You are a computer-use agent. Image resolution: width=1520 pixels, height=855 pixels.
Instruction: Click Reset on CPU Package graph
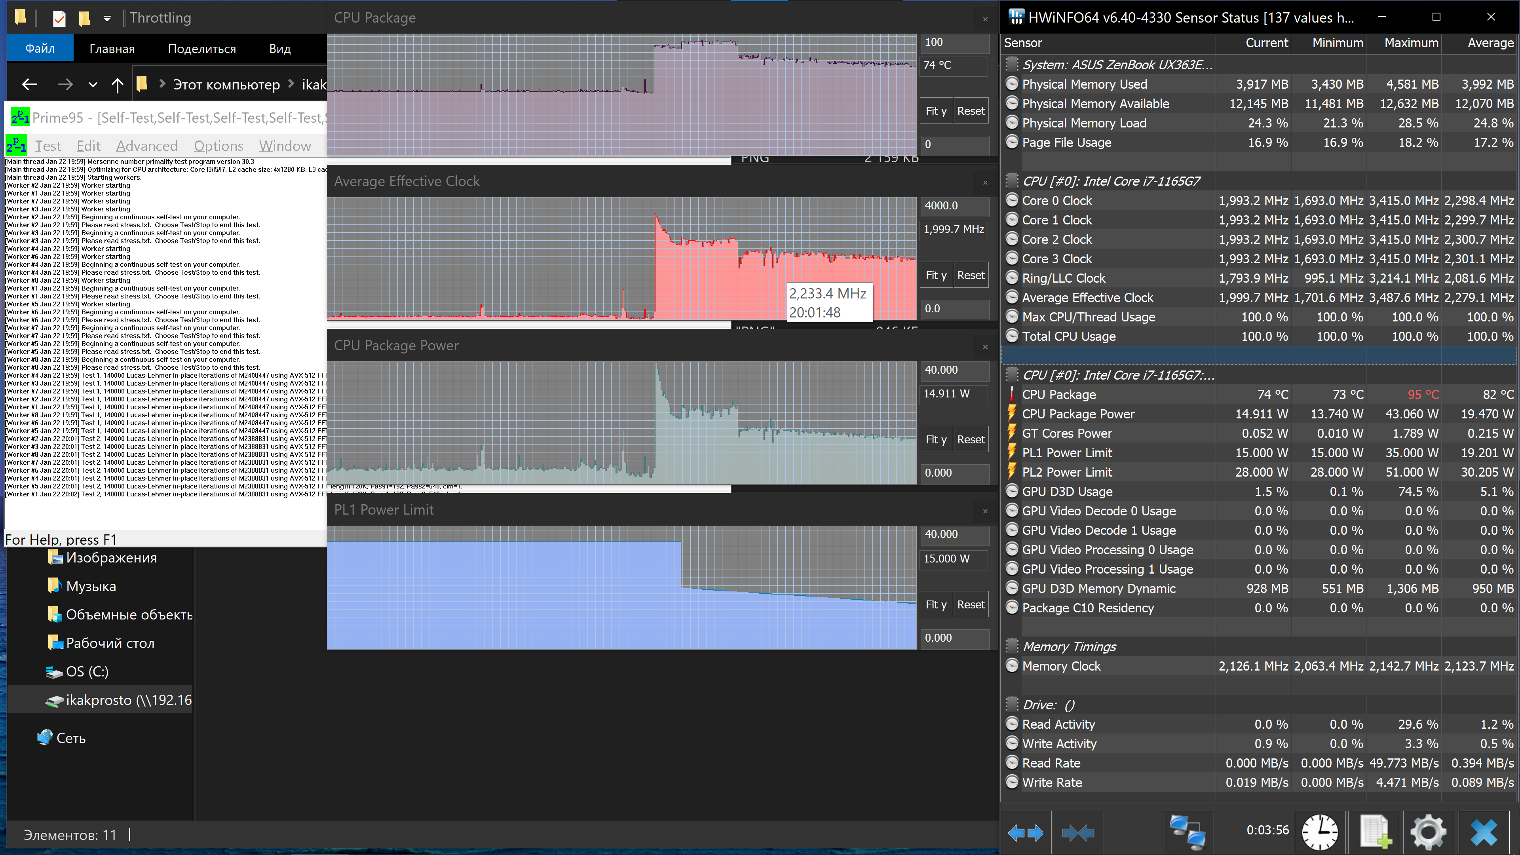pos(971,111)
